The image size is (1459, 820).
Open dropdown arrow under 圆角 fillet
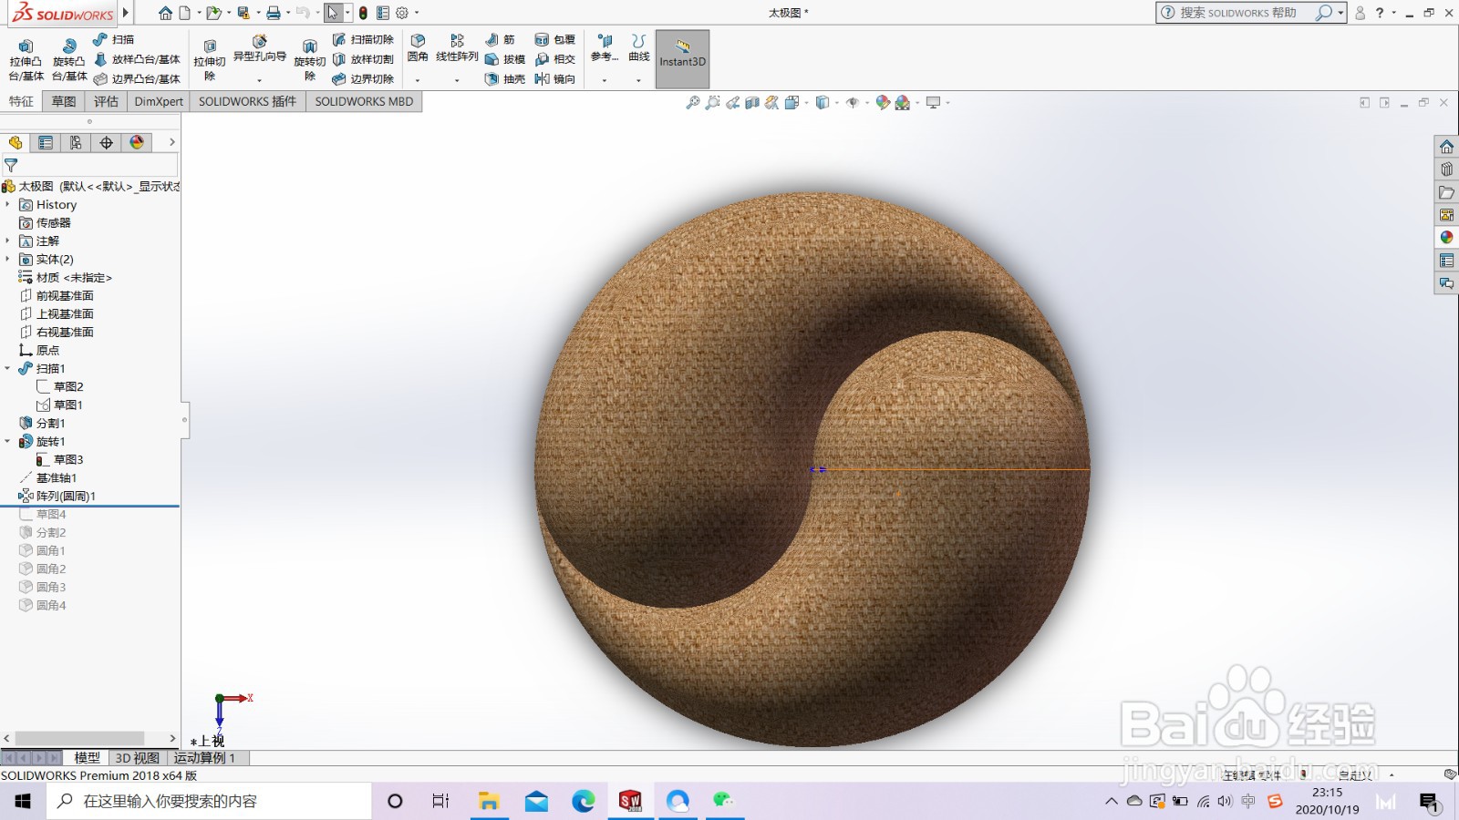(418, 80)
